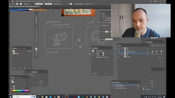
Task: Open swatch libraries menu icon in Swatches panel
Action: click(x=13, y=68)
